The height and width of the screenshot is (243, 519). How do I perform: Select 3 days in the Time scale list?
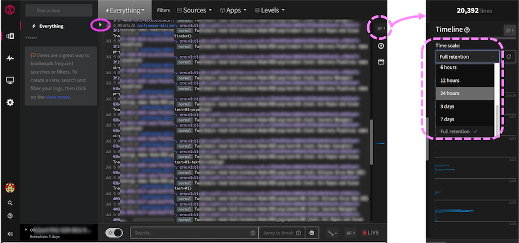(465, 106)
